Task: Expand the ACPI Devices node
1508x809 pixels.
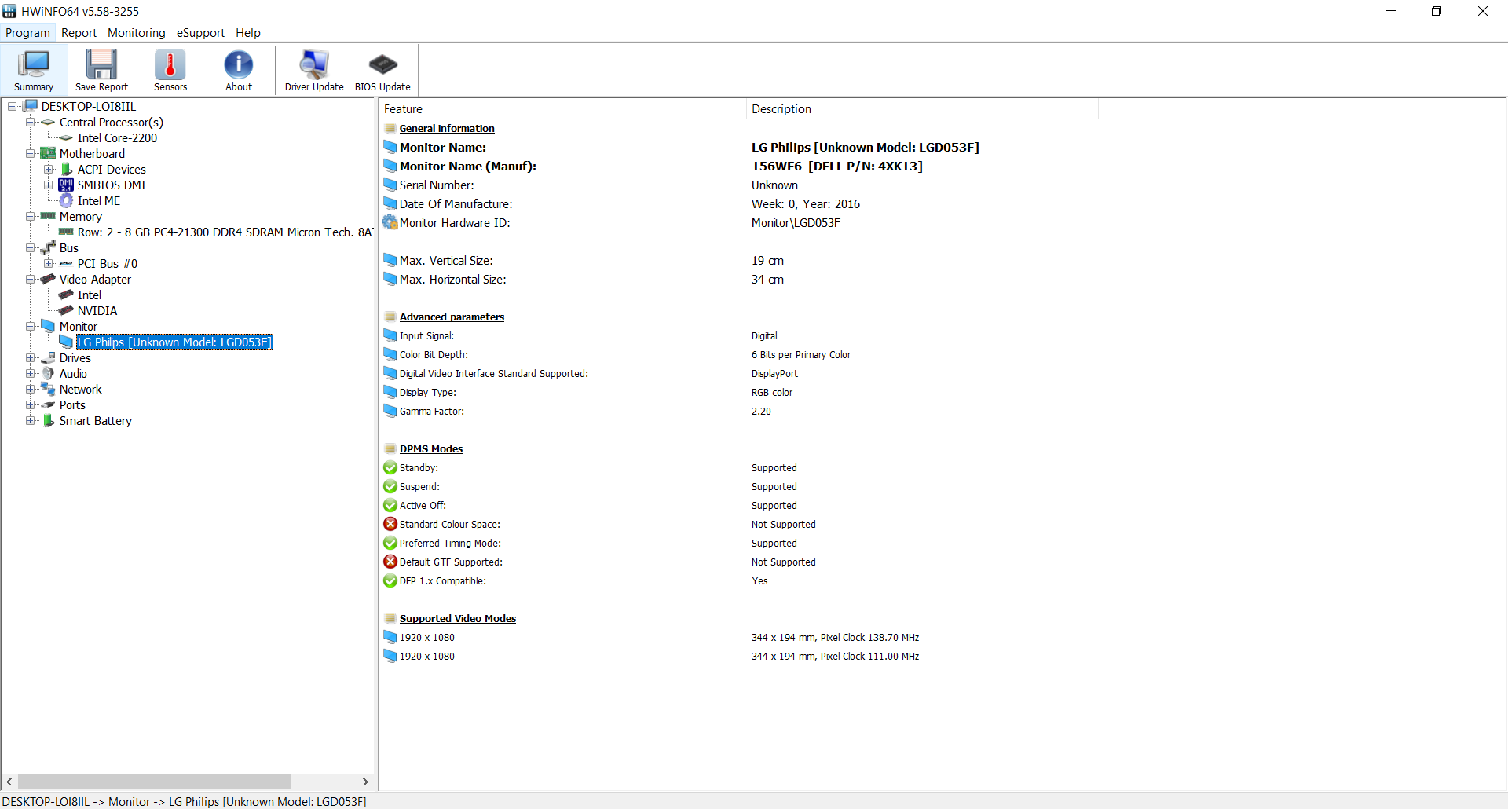Action: click(x=48, y=169)
